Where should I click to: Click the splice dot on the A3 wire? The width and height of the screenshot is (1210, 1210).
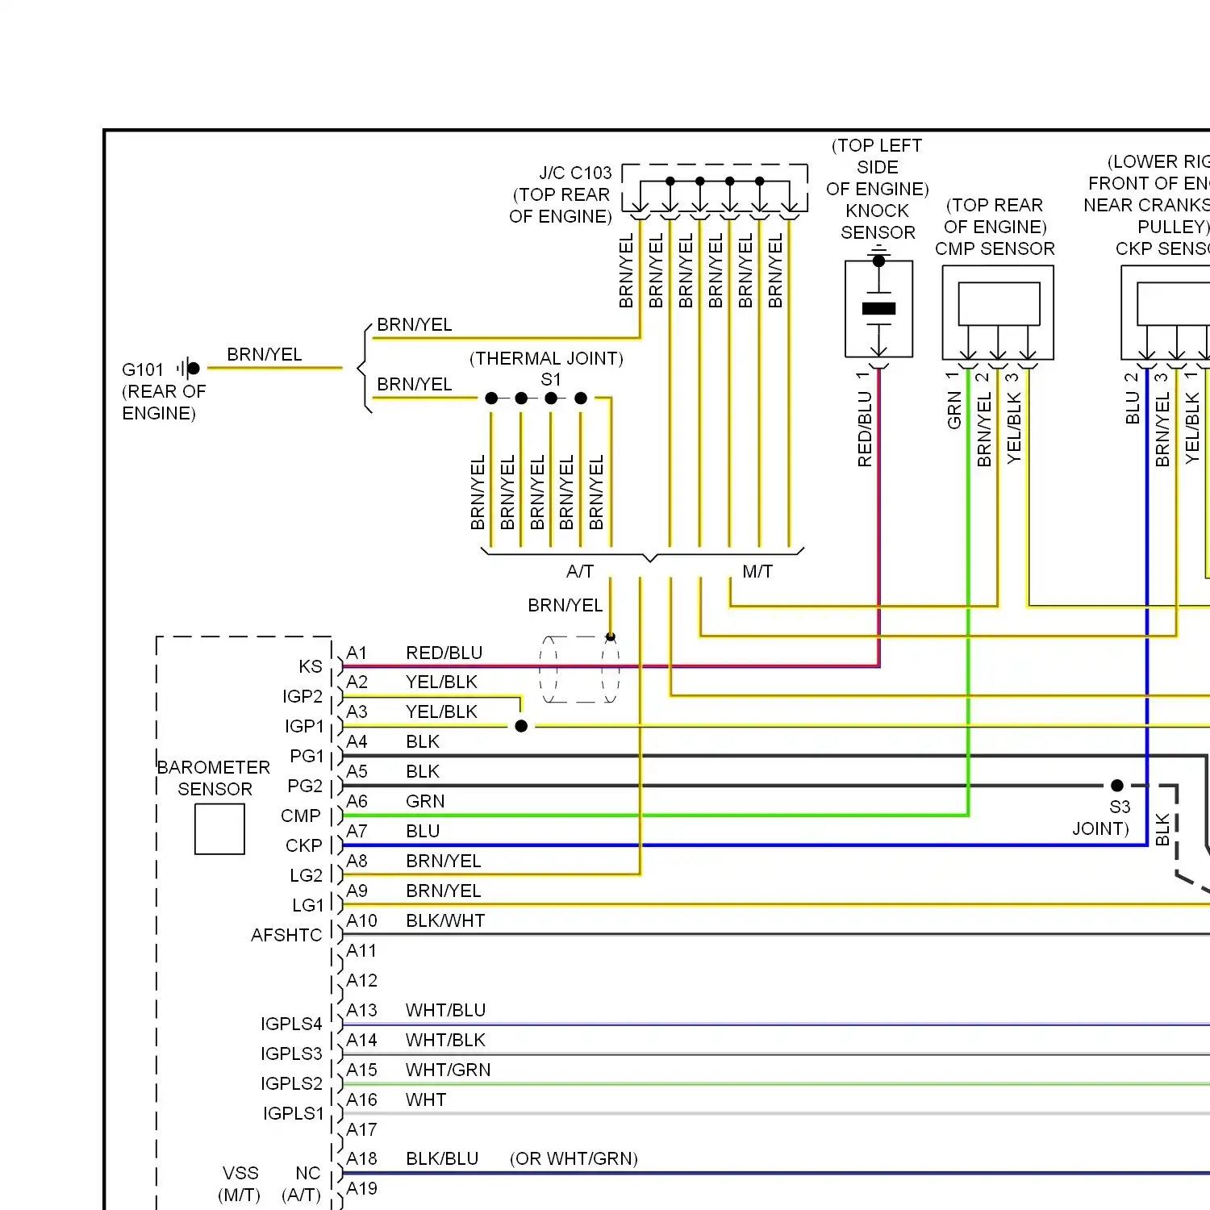click(x=521, y=726)
